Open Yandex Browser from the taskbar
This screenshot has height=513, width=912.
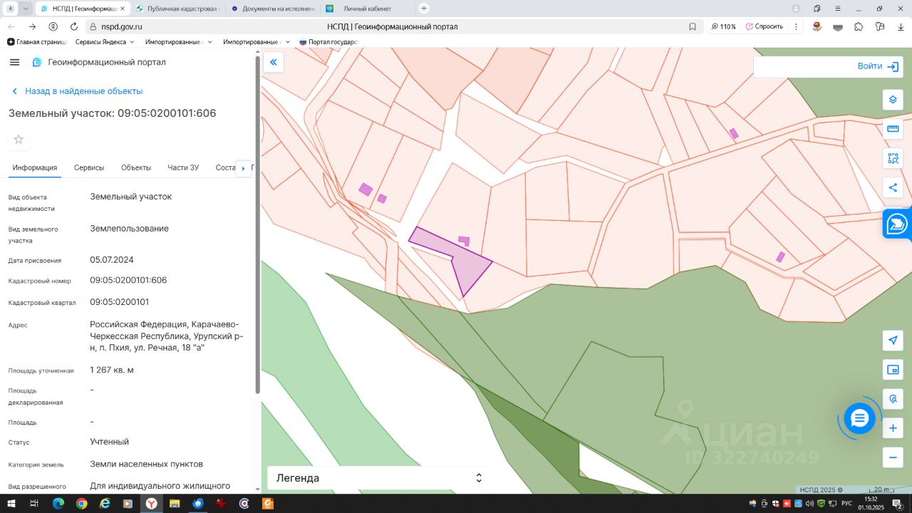151,504
